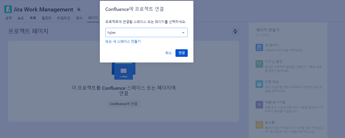Click the 회고록 template icon
This screenshot has width=345, height=138.
[259, 125]
